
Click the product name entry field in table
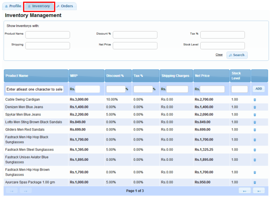coord(34,89)
